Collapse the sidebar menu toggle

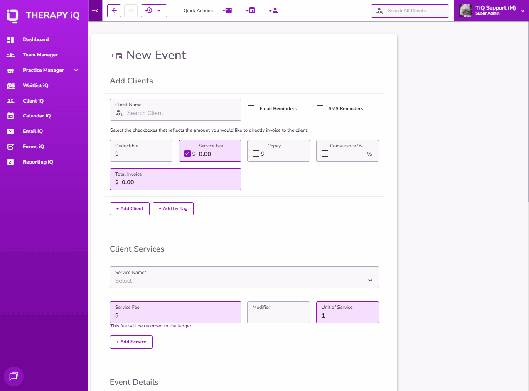95,10
